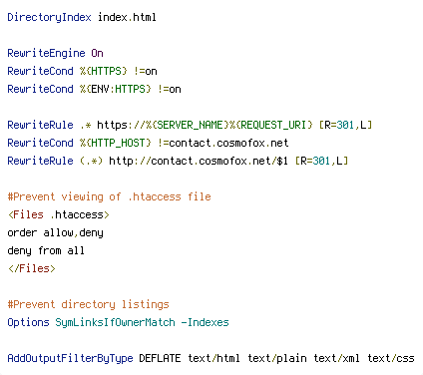Click the 'AddOutputFilterByType' directive
Screen dimensions: 423x375
click(70, 358)
